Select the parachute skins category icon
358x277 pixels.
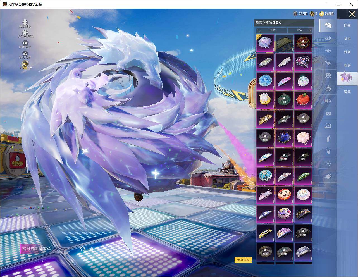(x=328, y=26)
